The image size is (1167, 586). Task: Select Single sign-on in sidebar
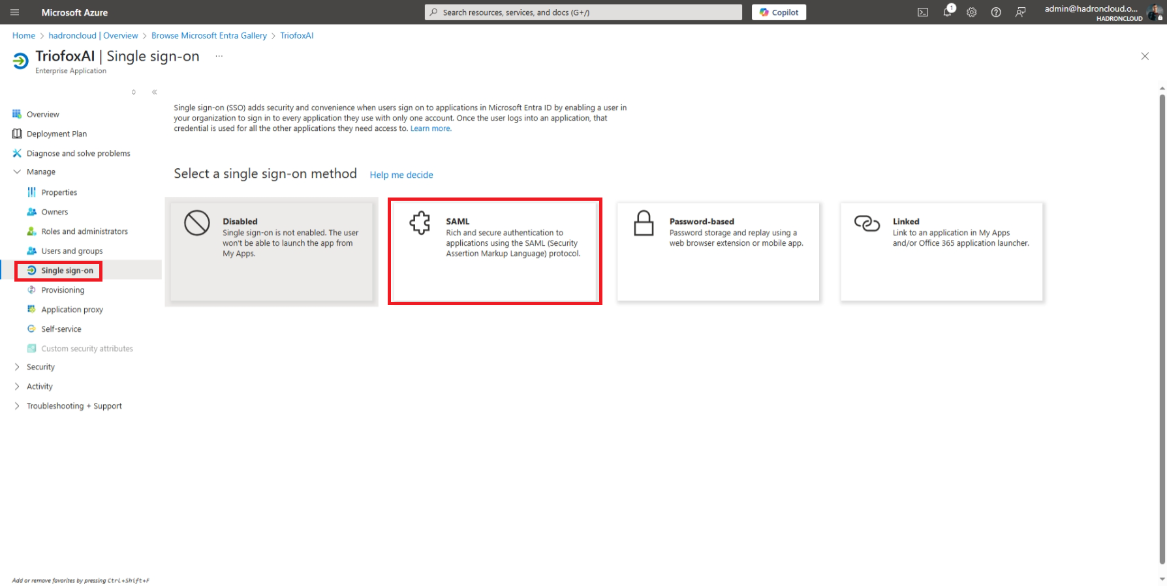tap(81, 271)
